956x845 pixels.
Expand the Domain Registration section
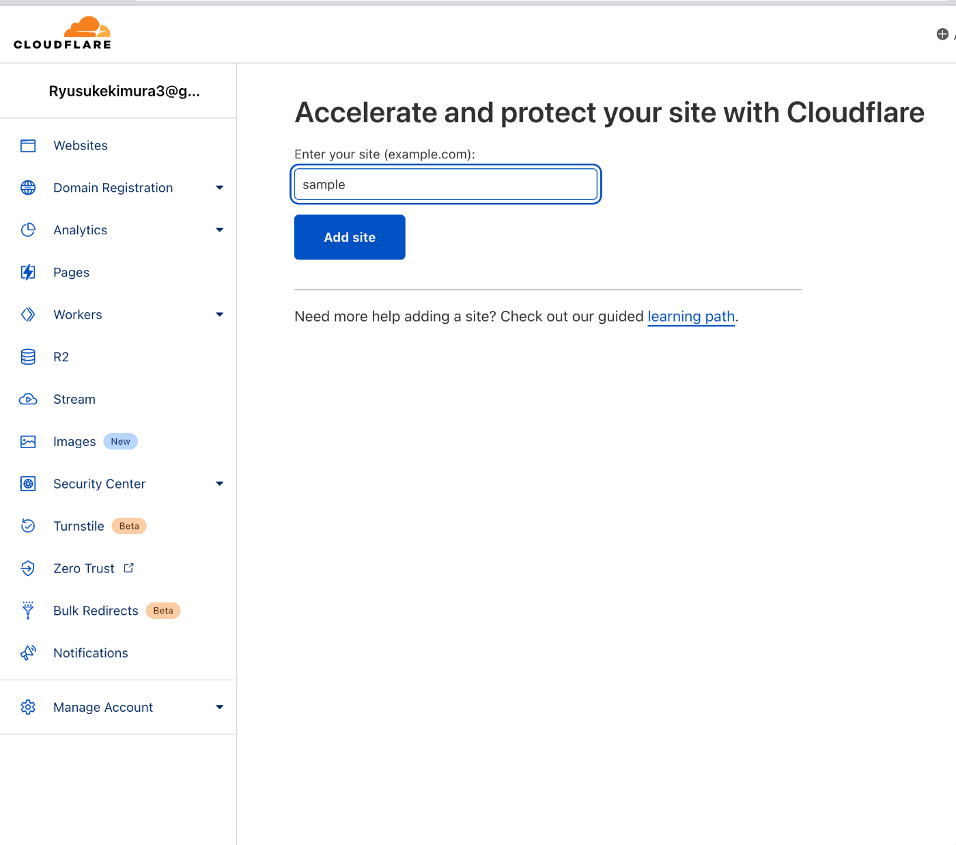pos(219,187)
